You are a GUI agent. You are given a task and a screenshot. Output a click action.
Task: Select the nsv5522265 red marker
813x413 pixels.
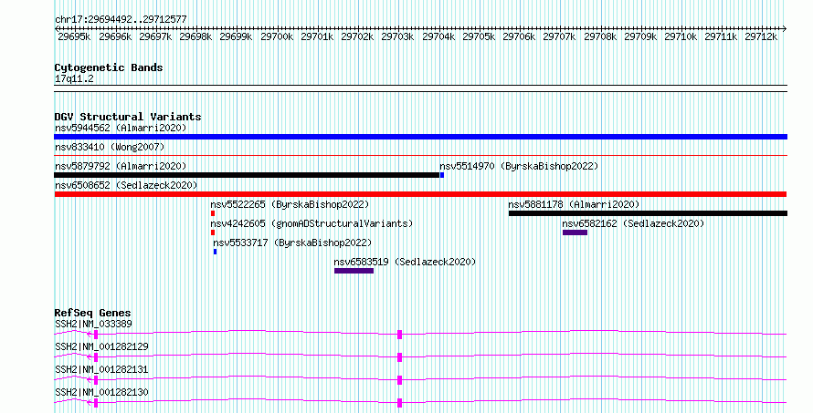[x=213, y=213]
